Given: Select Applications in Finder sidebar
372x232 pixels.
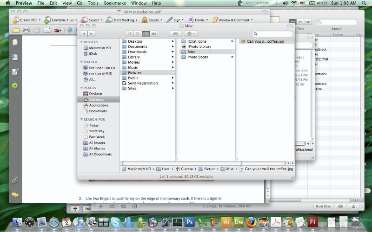Looking at the screenshot, I should pyautogui.click(x=98, y=105).
